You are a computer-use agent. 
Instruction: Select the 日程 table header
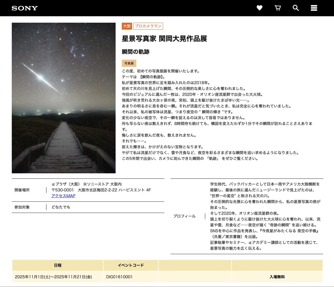click(x=58, y=265)
